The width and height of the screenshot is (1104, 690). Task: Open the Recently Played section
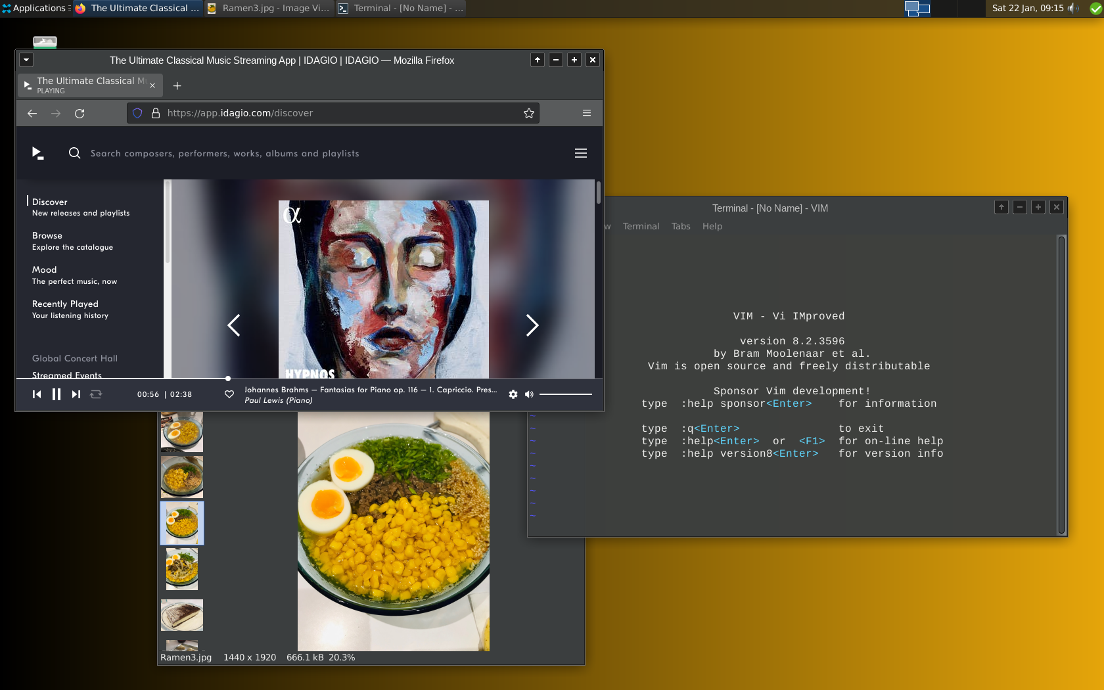click(65, 304)
